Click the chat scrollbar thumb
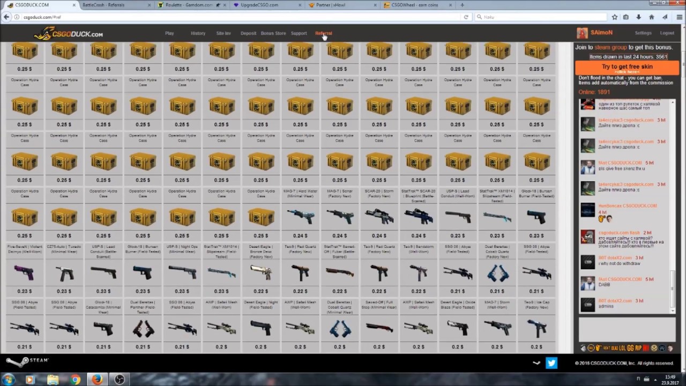 pyautogui.click(x=673, y=289)
